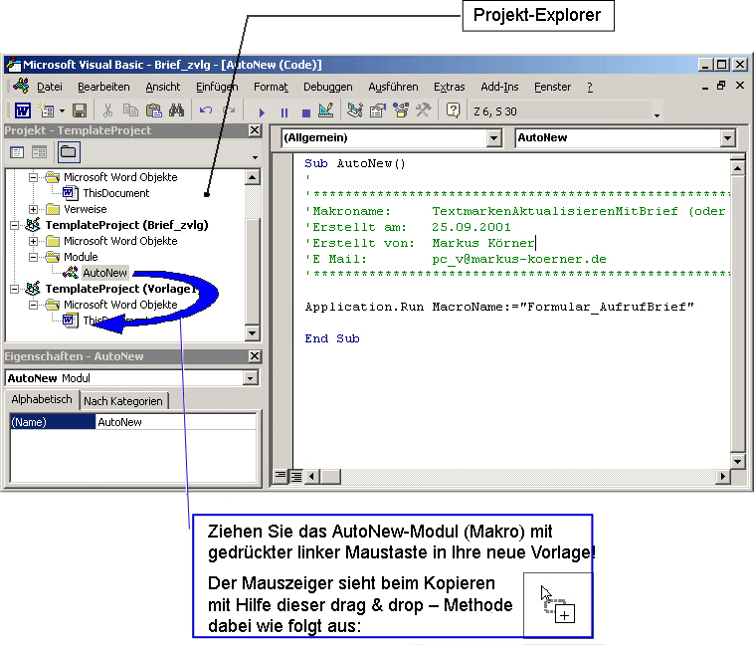
Task: Open Visual Basic help question-mark icon
Action: [453, 110]
